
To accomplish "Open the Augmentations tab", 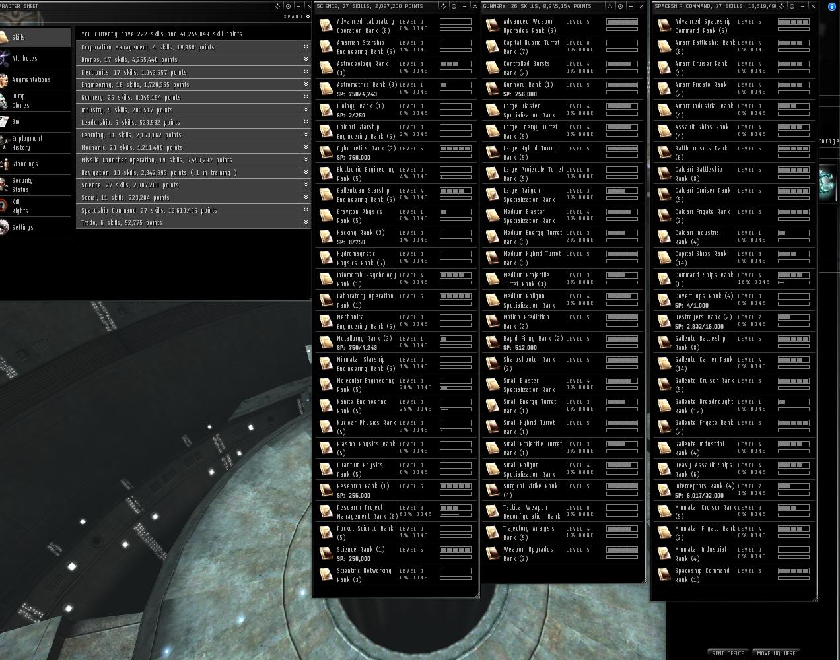I will coord(35,79).
